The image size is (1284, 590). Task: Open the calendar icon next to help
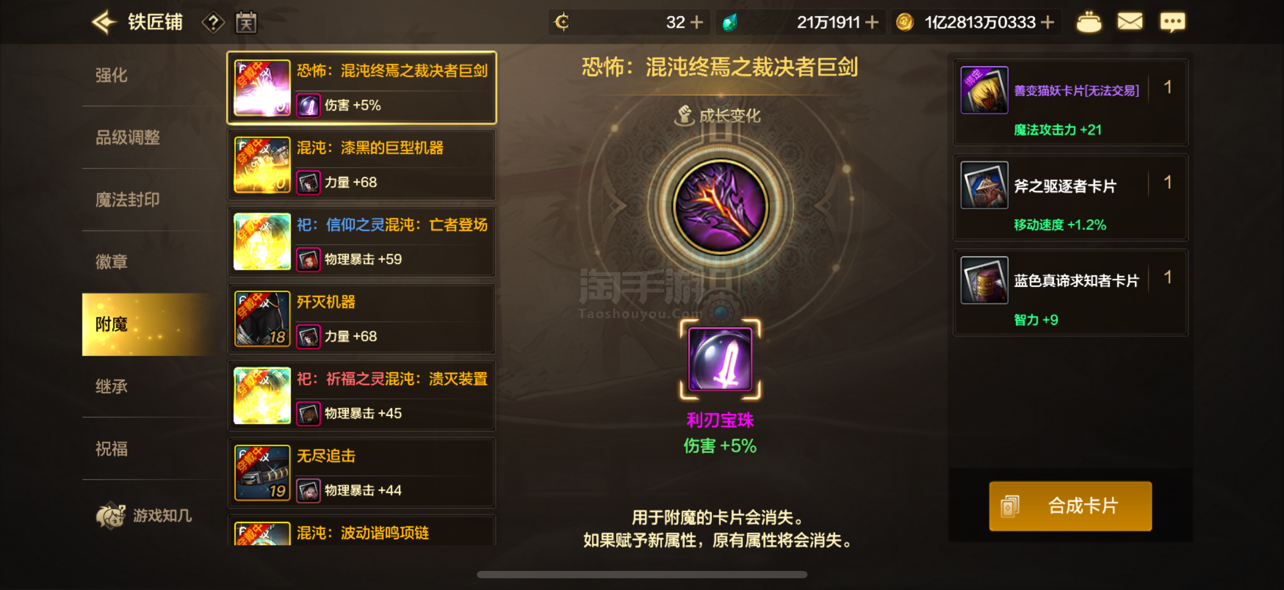pyautogui.click(x=246, y=23)
